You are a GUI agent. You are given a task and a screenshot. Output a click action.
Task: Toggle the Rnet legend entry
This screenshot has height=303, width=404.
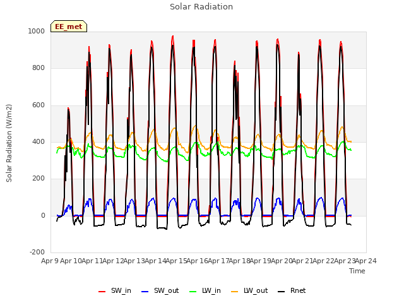click(292, 290)
